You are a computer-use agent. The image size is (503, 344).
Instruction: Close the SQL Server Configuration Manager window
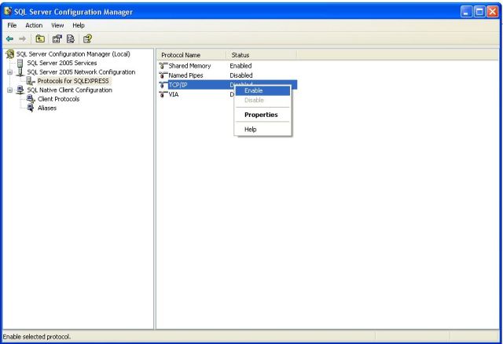click(493, 12)
